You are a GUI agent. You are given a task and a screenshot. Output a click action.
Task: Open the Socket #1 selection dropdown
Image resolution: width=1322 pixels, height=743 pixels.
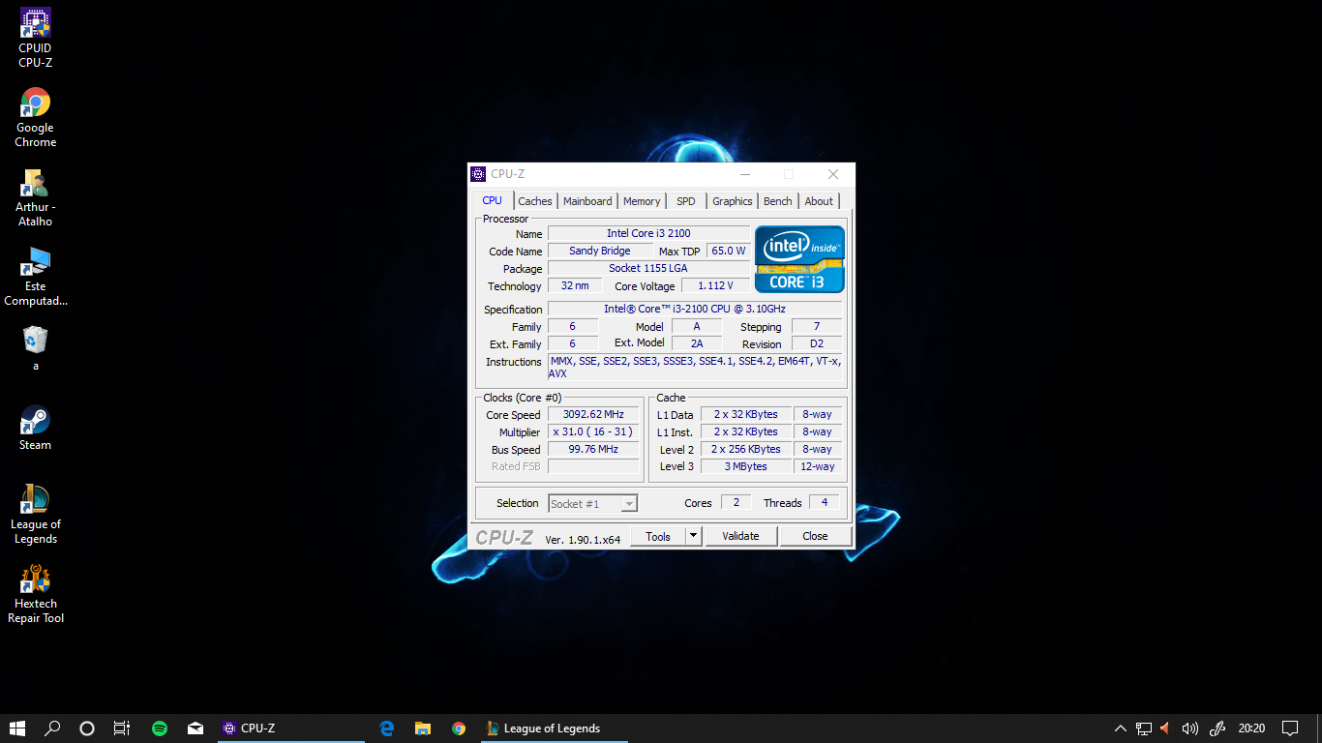tap(593, 503)
